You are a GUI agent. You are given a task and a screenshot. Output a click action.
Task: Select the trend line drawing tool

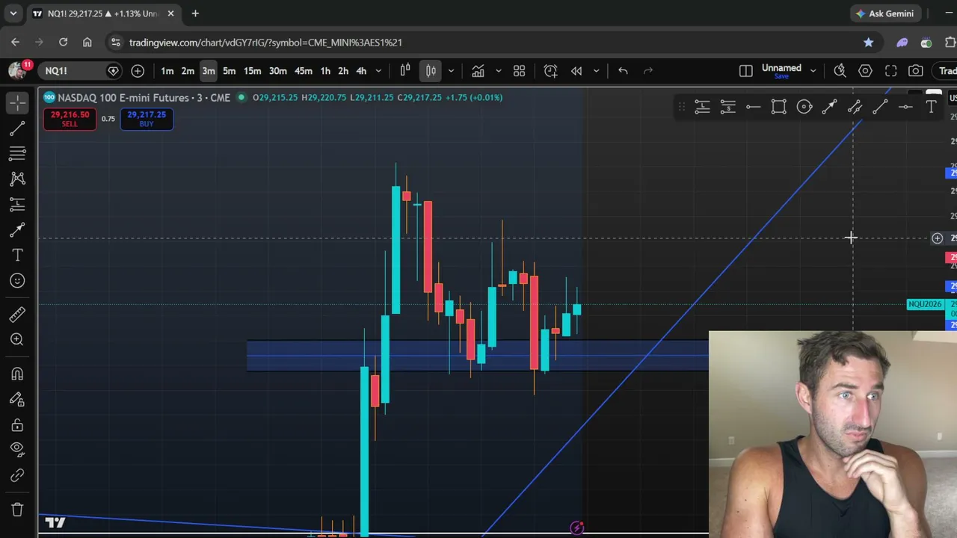(17, 129)
